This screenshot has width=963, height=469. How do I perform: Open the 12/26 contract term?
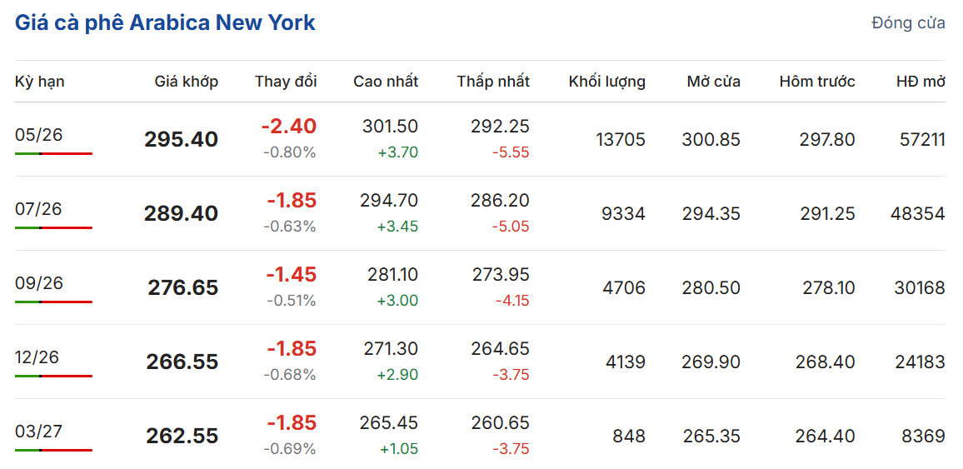coord(39,357)
